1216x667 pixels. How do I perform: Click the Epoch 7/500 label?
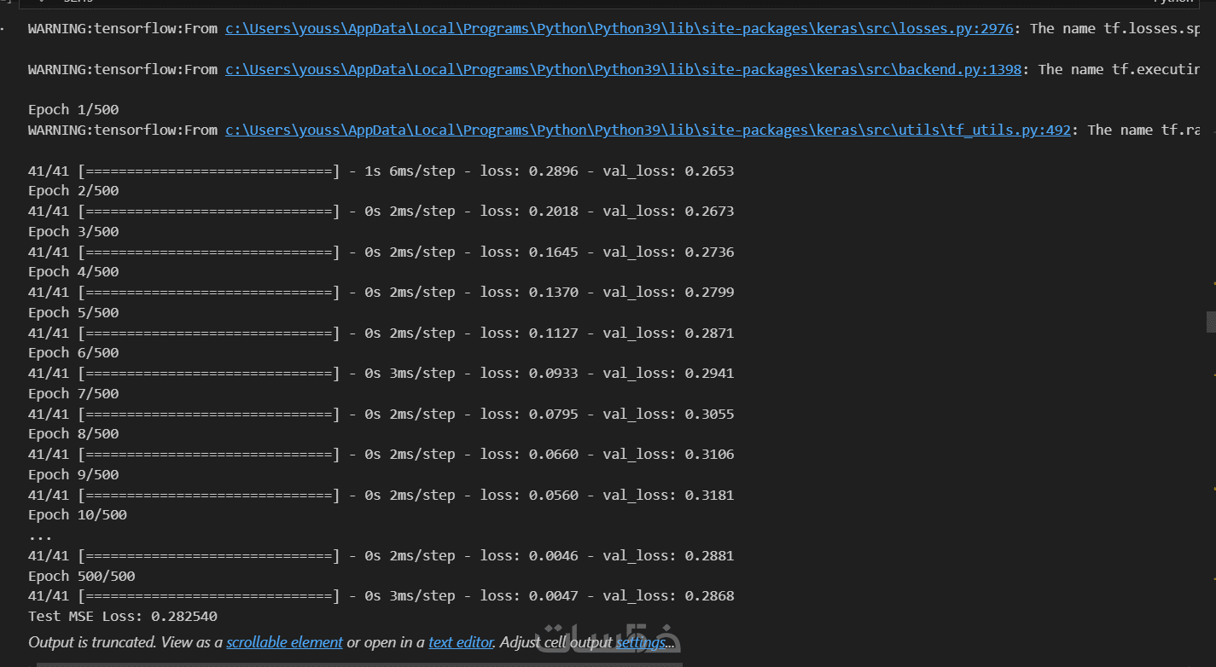pos(73,394)
